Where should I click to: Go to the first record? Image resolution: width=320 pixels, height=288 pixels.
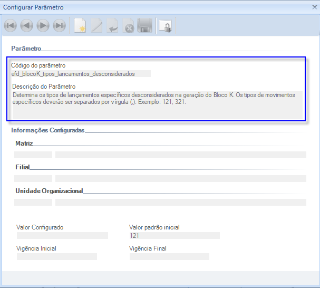point(10,25)
